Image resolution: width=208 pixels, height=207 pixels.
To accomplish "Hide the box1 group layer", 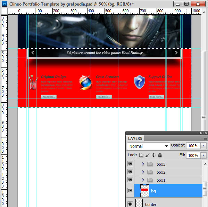I will (x=130, y=180).
